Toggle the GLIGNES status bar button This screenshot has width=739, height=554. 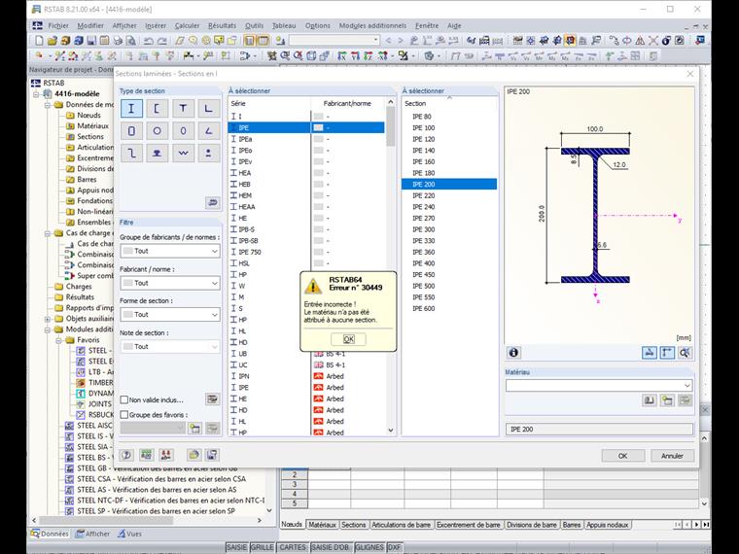tap(369, 547)
